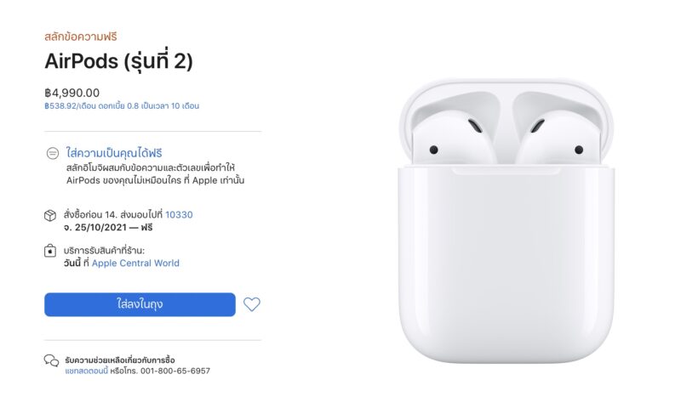
Task: Start live chat via แชทสดตอนนี้ link
Action: (87, 371)
